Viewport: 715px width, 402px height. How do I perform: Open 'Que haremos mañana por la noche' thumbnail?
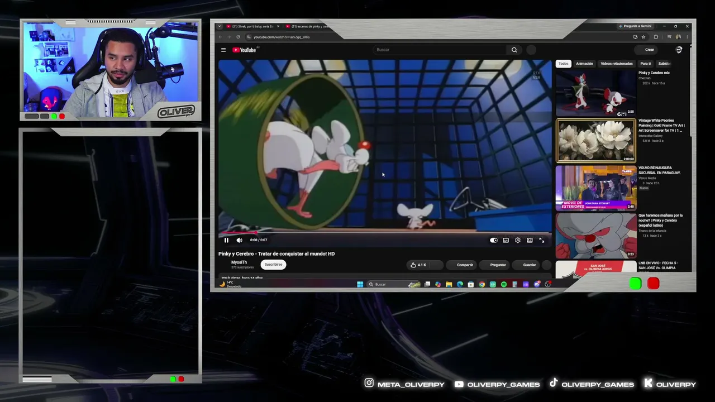click(595, 236)
